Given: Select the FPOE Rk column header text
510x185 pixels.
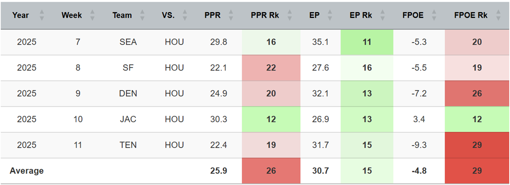Looking at the screenshot, I should (471, 16).
